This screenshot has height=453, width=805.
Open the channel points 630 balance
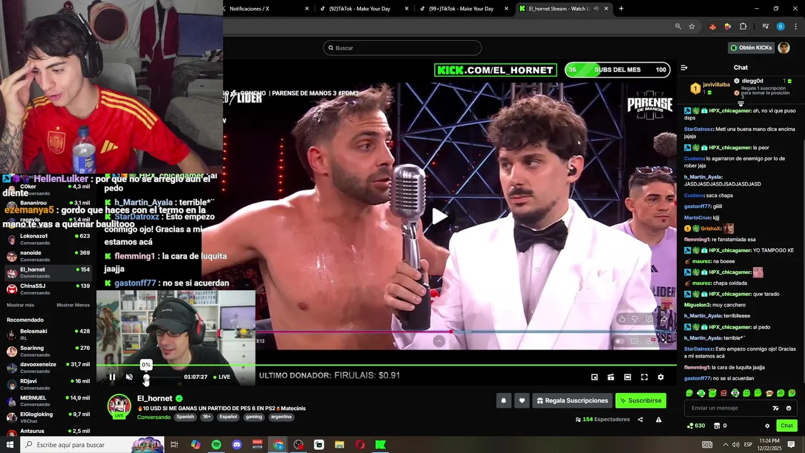696,426
